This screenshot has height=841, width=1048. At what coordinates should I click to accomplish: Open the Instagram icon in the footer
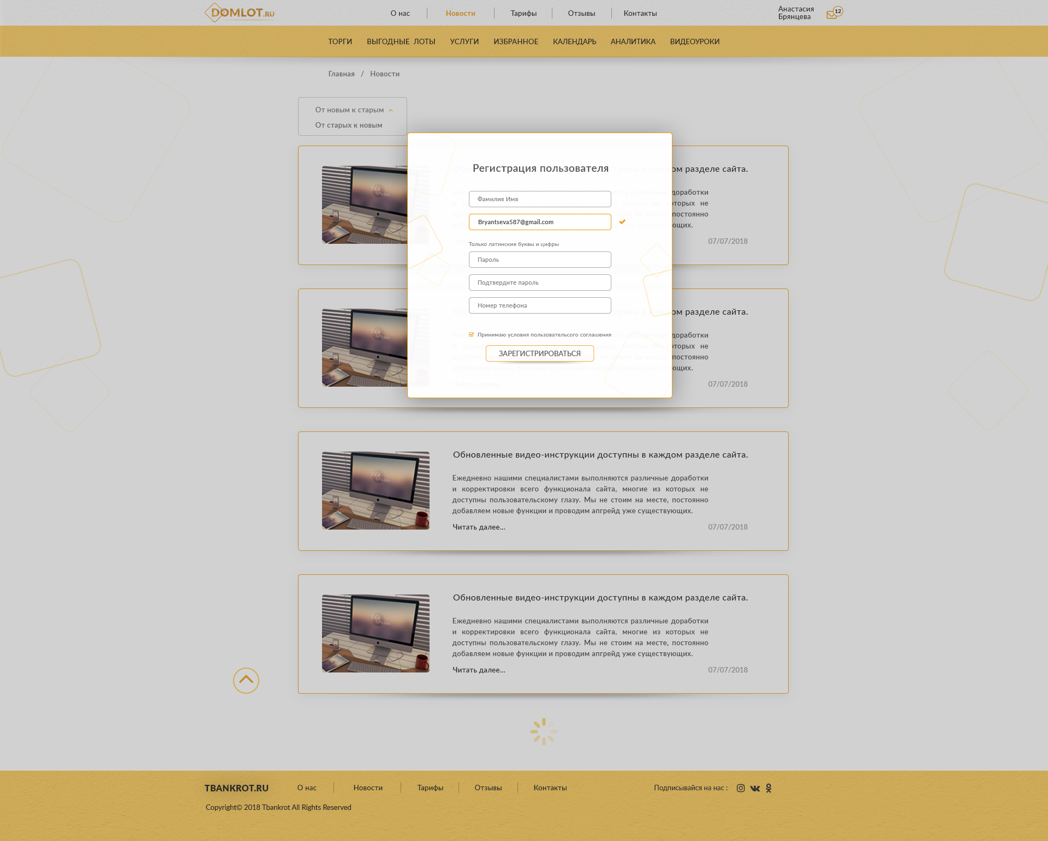741,788
